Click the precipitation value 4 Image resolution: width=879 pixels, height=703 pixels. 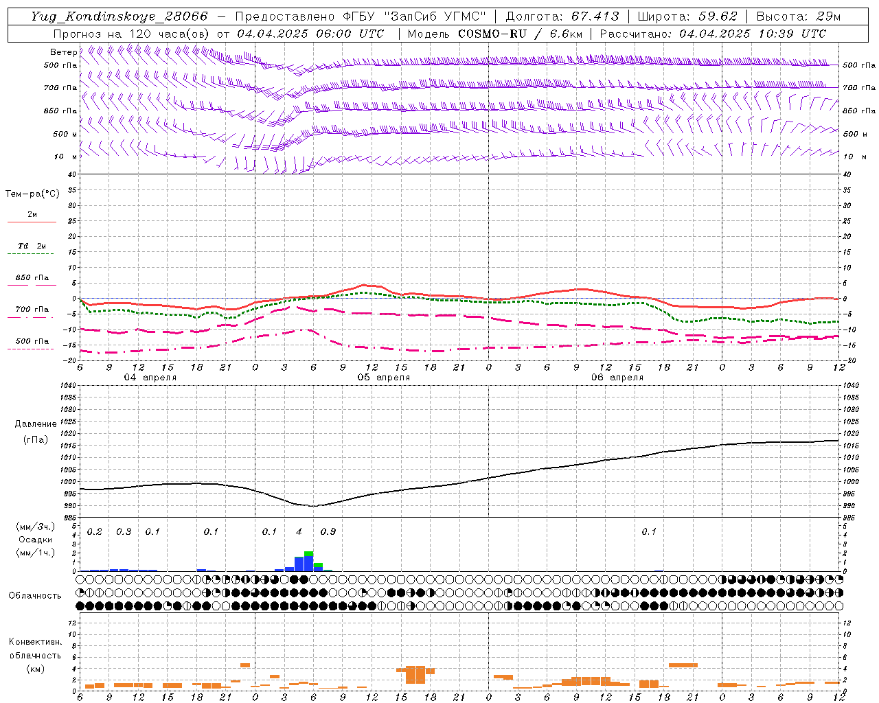pos(299,532)
